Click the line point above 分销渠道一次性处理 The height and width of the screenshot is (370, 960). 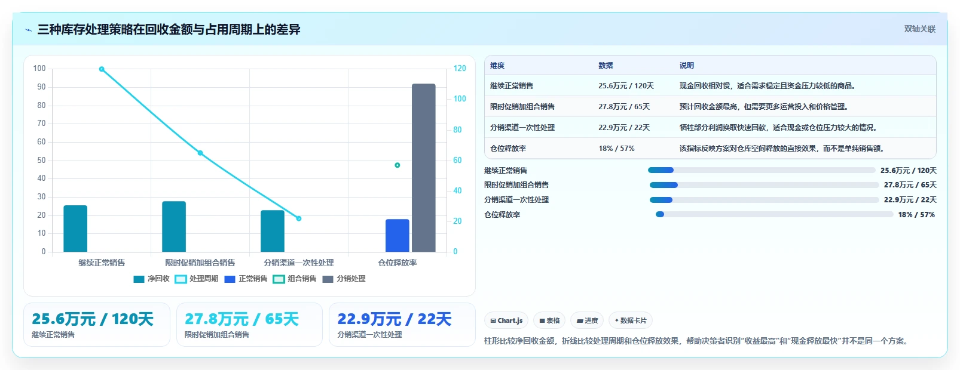pos(299,218)
